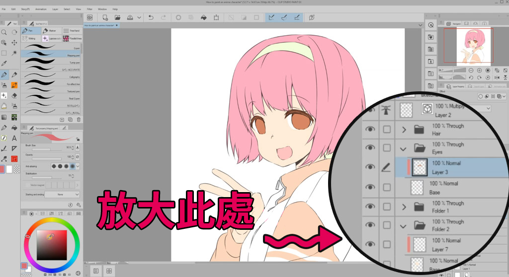Click the delete sub tool trash icon
509x277 pixels.
click(x=79, y=120)
